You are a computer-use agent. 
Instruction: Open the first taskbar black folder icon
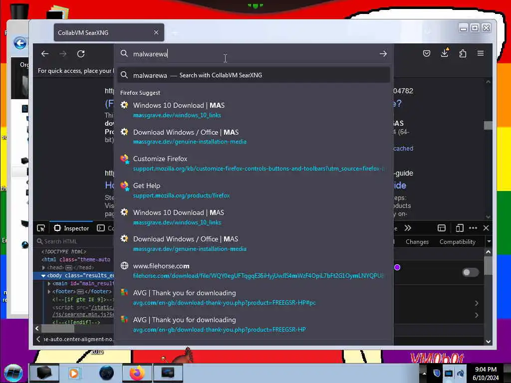coord(44,373)
